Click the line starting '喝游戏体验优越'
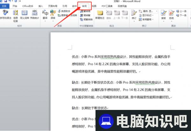Screen dimensions: 191x131 coord(106,71)
